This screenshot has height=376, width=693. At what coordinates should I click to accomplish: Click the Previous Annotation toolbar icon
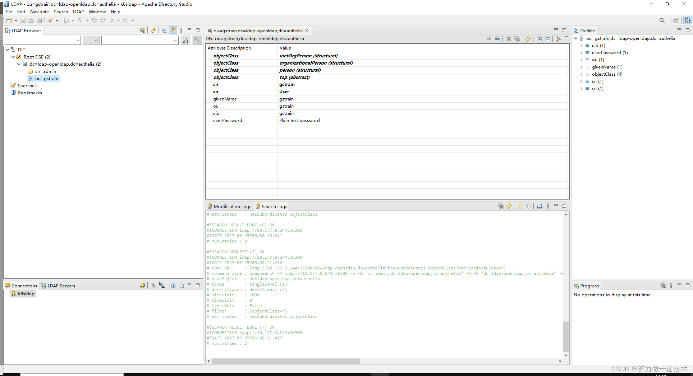pyautogui.click(x=81, y=20)
